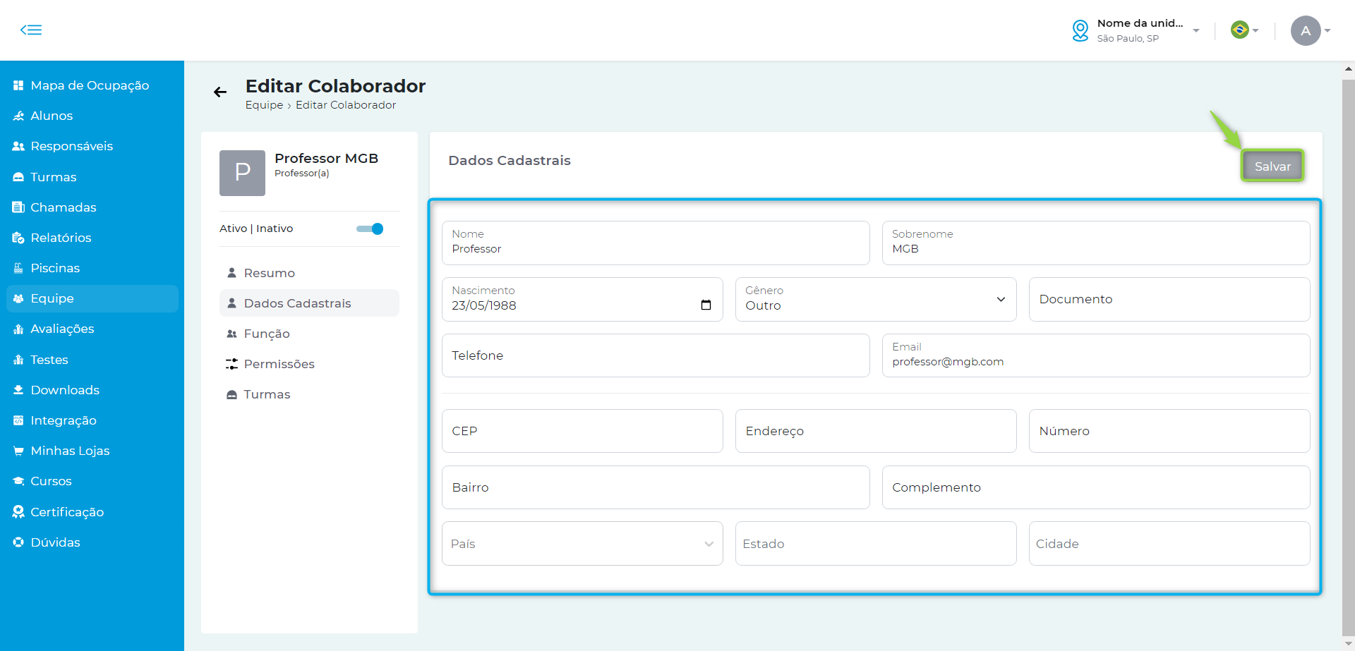Click the Turmas sidebar icon
Screen dimensions: 1355x651
(x=18, y=177)
